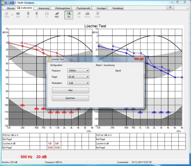Click the red discomfort marker at 250 Hz
Screen dimensions: 191x166
pyautogui.click(x=22, y=105)
